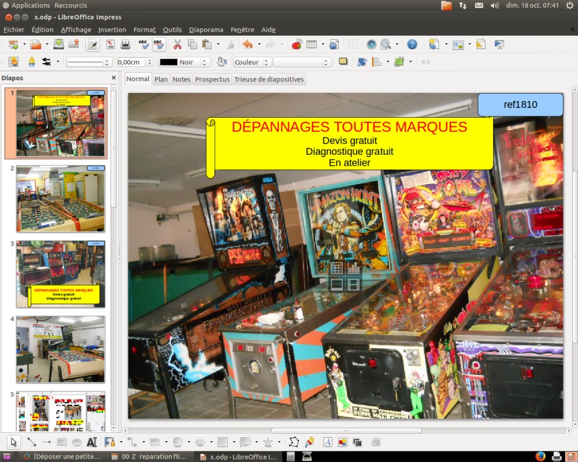Expand the Undo history dropdown arrow
The image size is (578, 462).
[x=259, y=44]
